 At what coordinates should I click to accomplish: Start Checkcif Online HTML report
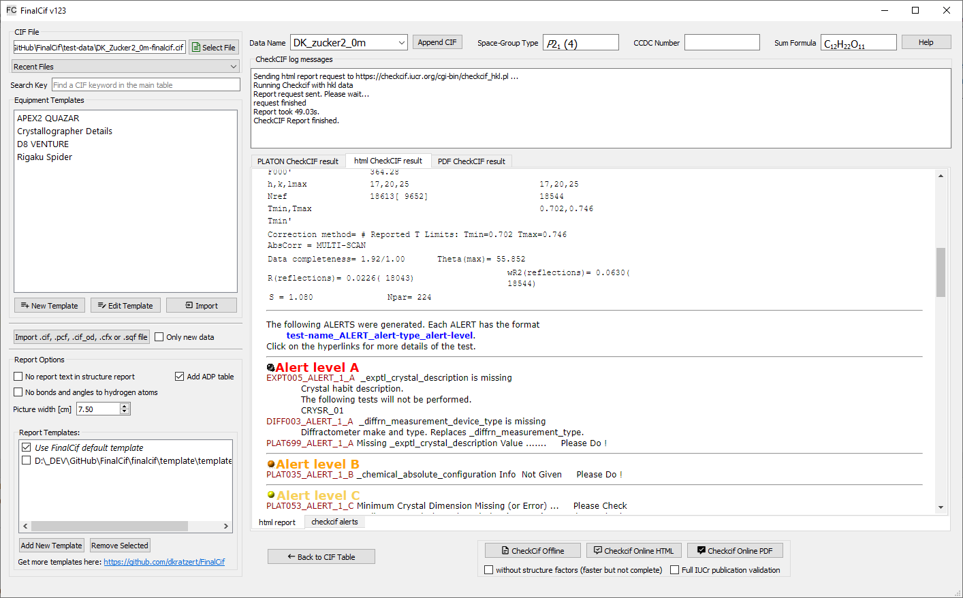633,551
